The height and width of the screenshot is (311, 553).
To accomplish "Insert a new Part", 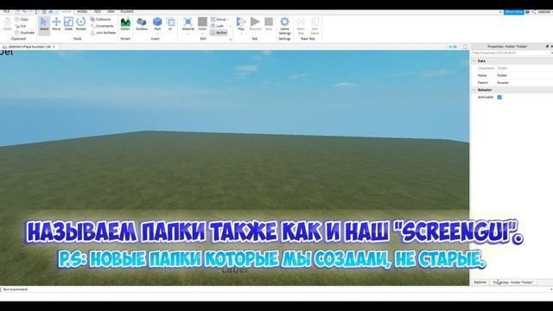I will coord(157,22).
